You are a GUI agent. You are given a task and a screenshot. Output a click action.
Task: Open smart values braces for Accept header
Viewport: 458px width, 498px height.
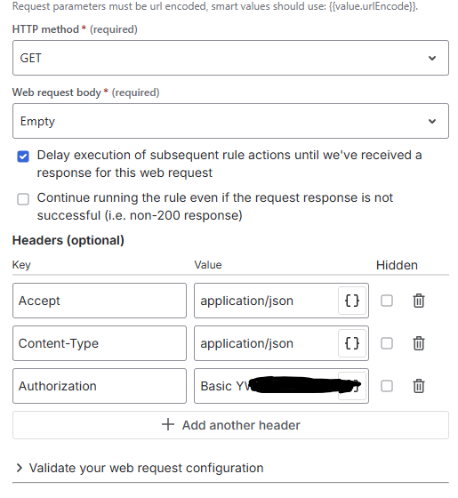point(352,301)
